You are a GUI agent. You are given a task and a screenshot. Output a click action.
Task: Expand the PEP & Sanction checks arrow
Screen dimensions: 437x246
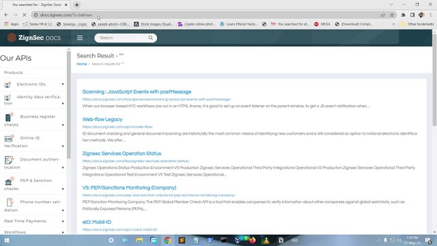(x=63, y=189)
